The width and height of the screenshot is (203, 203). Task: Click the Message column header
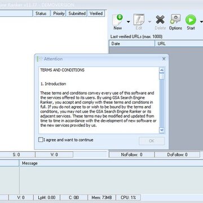pos(111,163)
